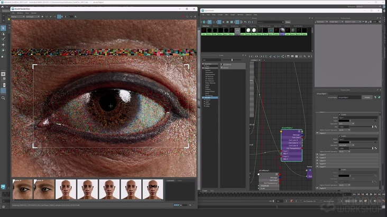Click the second green icon right of Presets button
Screen dimensions: 387x217
tap(379, 97)
